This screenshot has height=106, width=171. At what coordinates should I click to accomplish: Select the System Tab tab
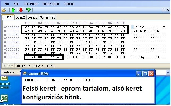click(x=48, y=17)
